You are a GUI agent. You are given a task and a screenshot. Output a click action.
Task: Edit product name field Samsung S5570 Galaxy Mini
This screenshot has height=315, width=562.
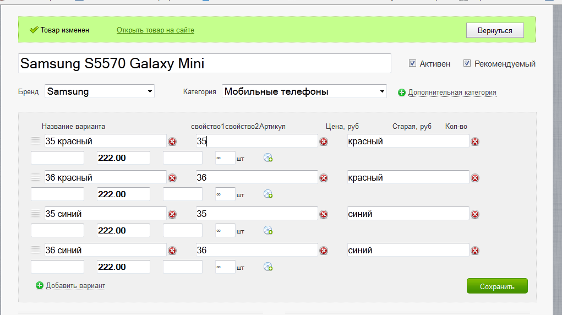pos(205,63)
